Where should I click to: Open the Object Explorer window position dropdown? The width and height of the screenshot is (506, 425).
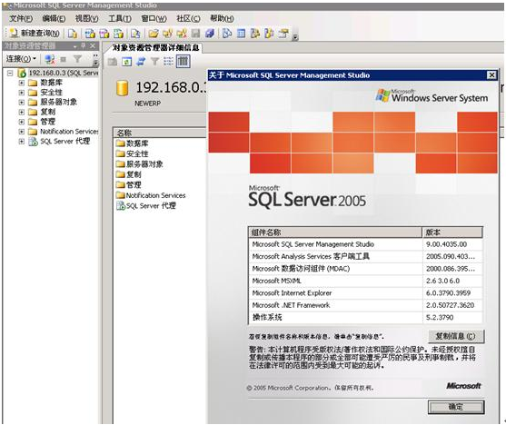coord(74,46)
